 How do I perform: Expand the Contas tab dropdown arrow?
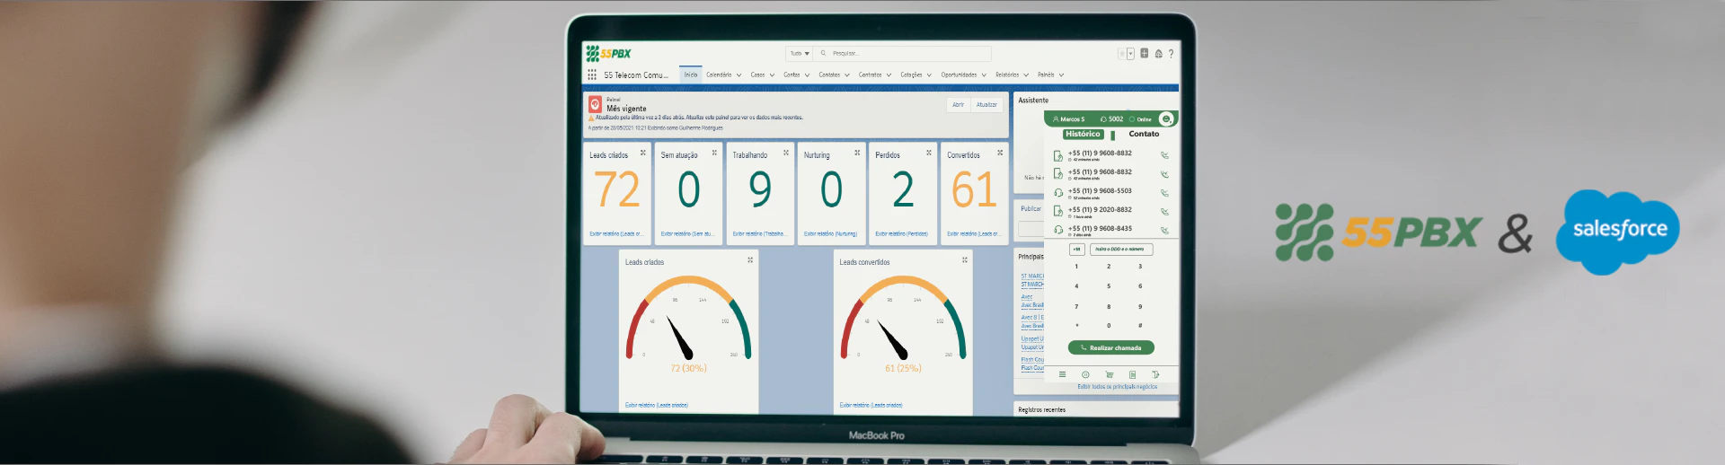[807, 75]
